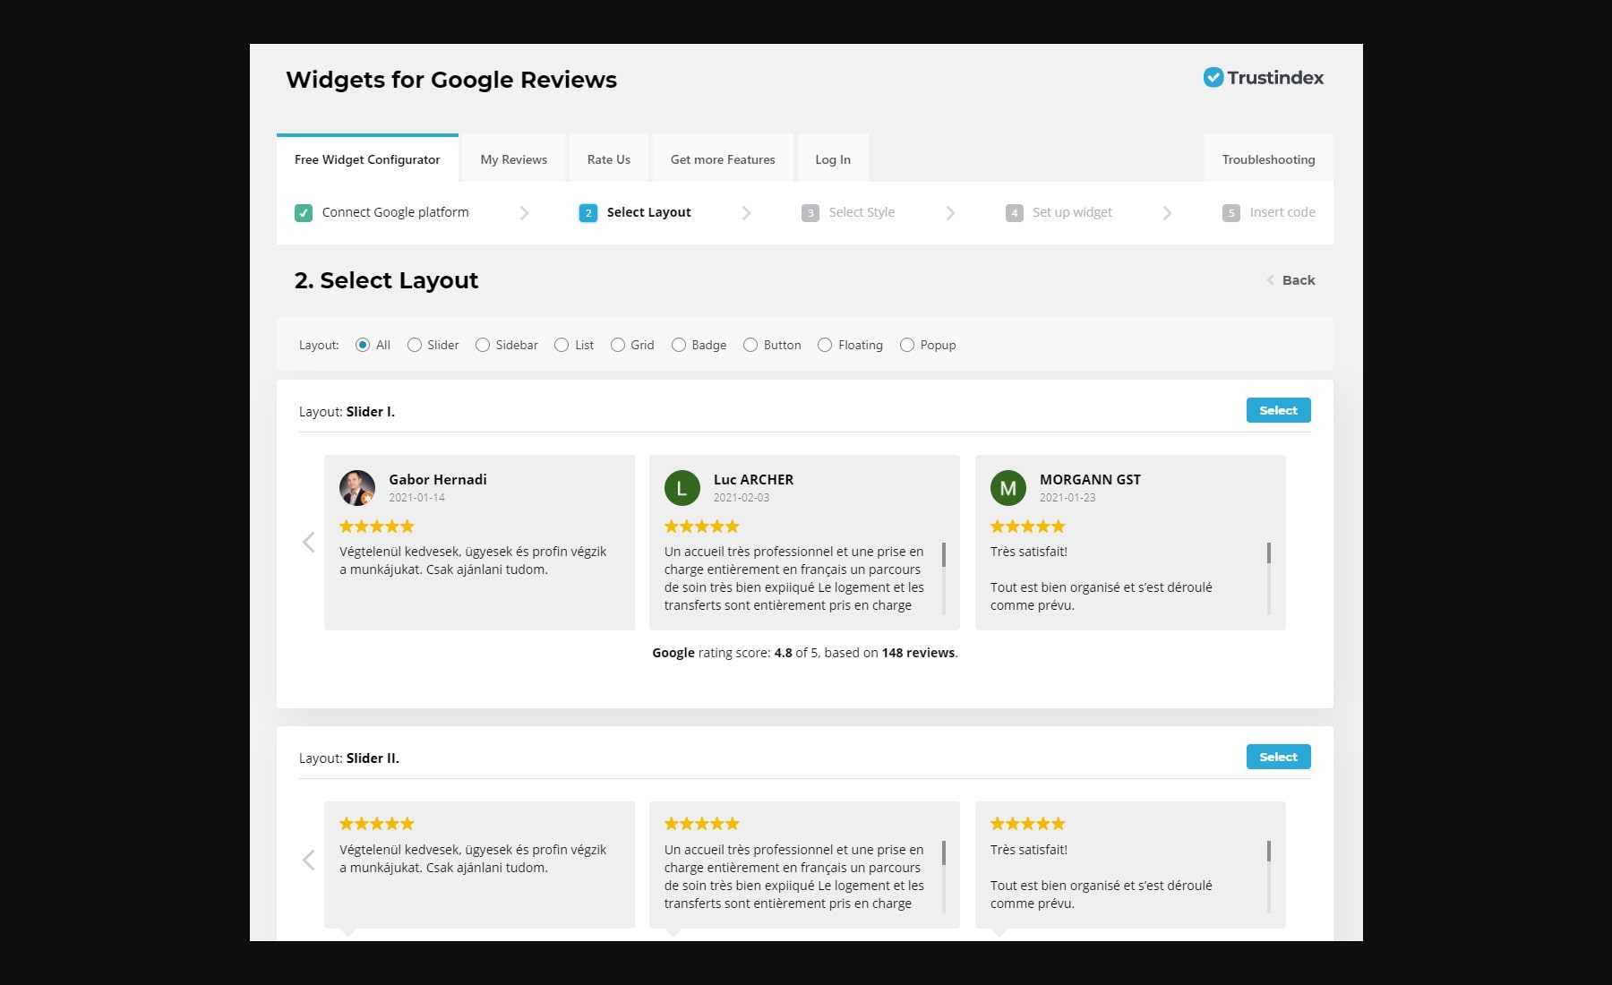Click the left arrow on Slider II preview
The height and width of the screenshot is (985, 1612).
(x=308, y=860)
